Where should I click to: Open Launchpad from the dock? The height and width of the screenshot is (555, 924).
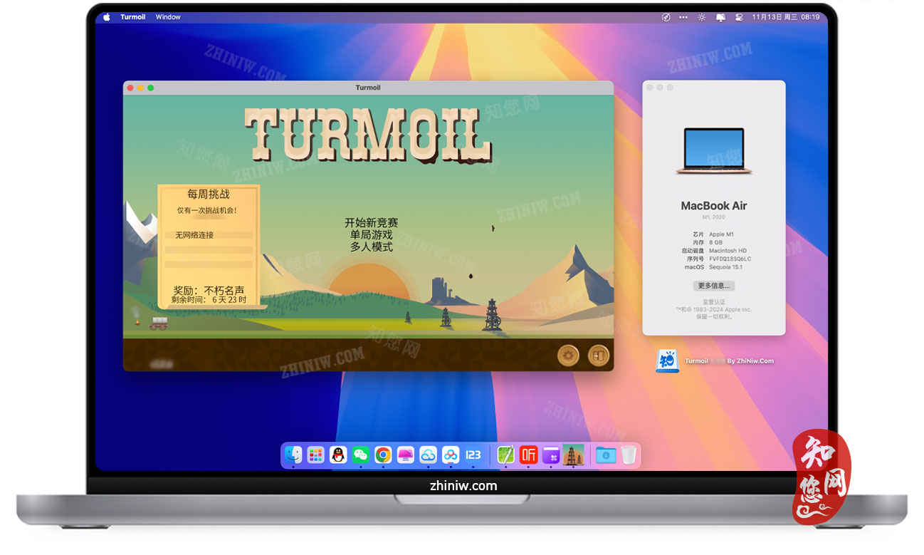pos(316,455)
